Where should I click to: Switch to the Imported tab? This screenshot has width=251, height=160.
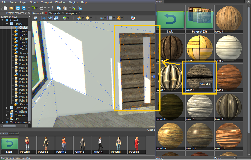pos(14,134)
